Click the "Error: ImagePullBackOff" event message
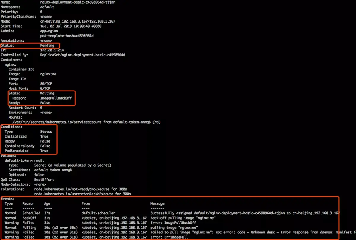This screenshot has height=240, width=356. pyautogui.click(x=173, y=222)
